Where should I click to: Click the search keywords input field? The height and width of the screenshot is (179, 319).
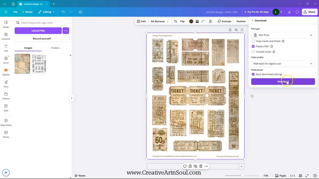pyautogui.click(x=42, y=23)
